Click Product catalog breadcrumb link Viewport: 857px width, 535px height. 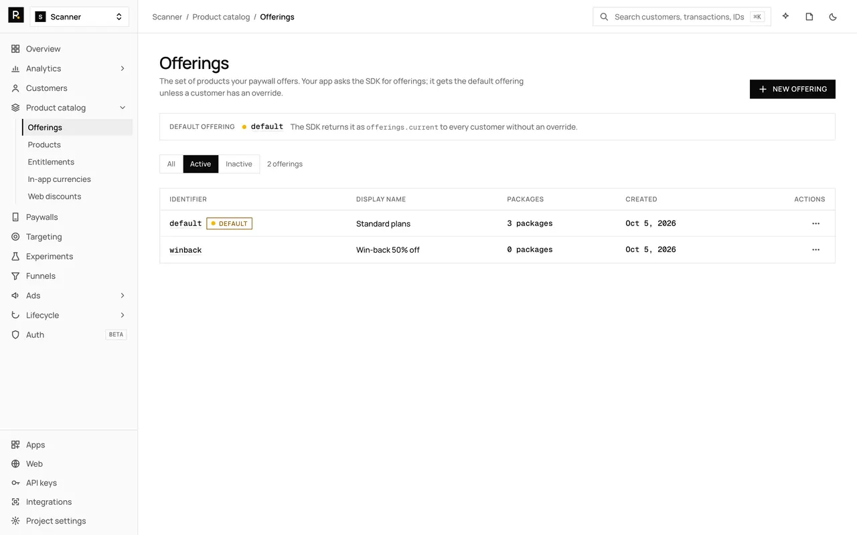[x=221, y=17]
